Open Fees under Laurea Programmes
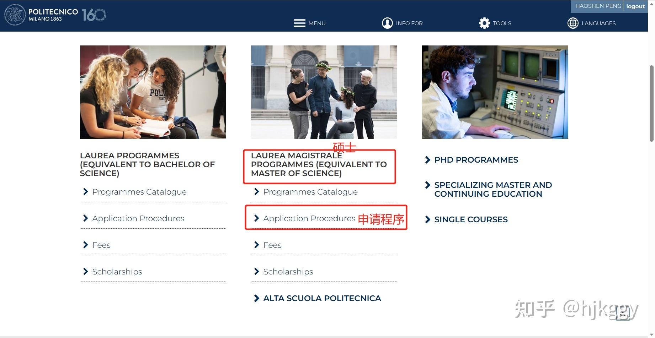 [101, 245]
